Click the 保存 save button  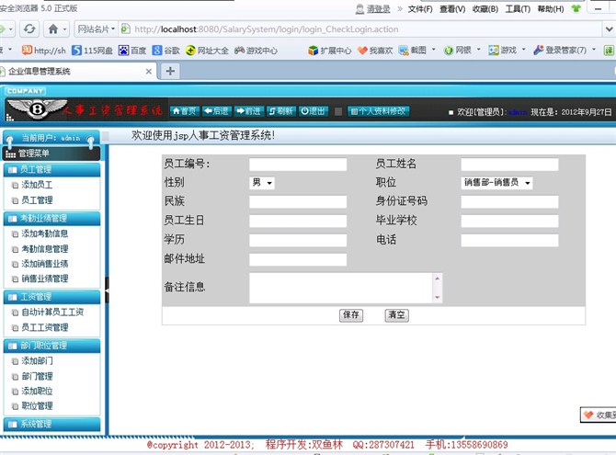coord(350,315)
